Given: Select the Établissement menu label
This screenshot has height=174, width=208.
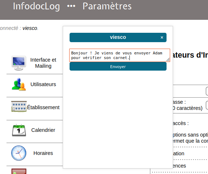Looking at the screenshot, I should pos(43,107).
